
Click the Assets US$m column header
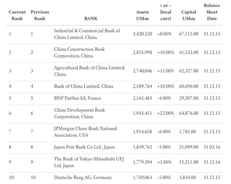pos(142,15)
